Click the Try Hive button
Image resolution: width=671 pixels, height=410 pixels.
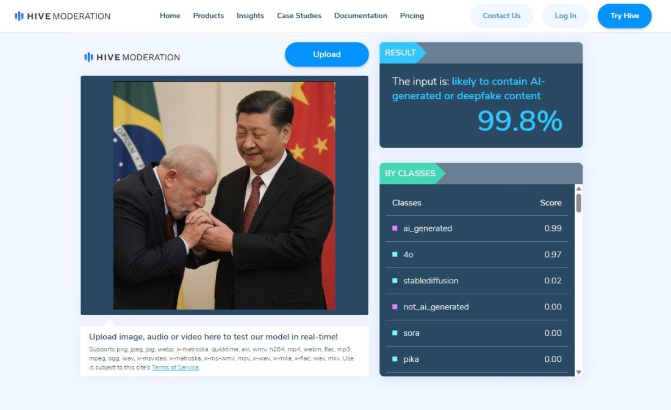pyautogui.click(x=625, y=16)
